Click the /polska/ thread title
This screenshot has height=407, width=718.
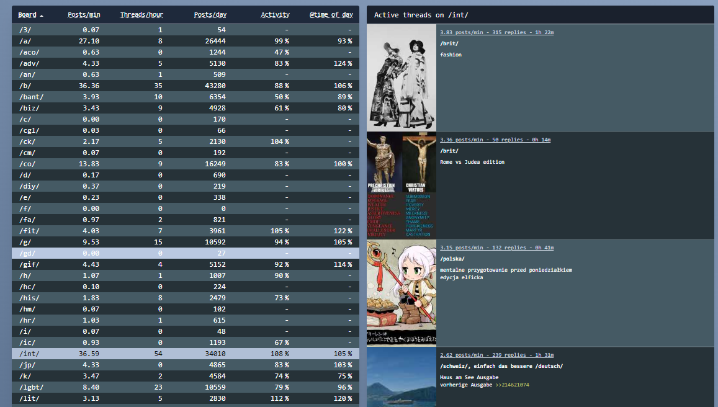[x=452, y=259]
